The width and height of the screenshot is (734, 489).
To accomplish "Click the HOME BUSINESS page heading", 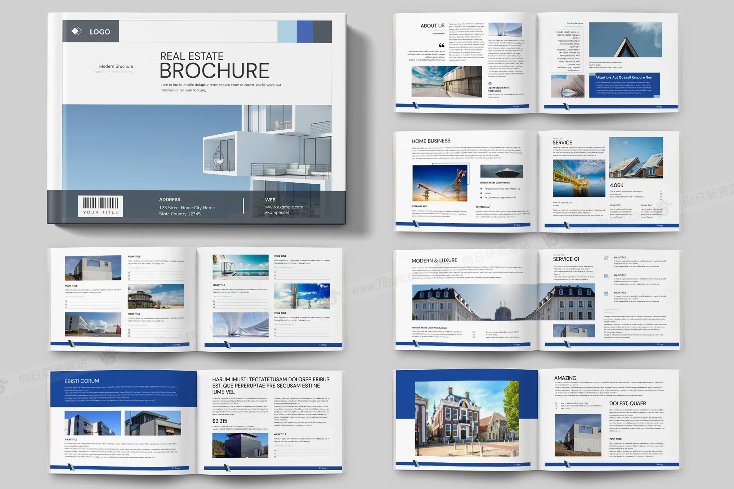I will [431, 141].
